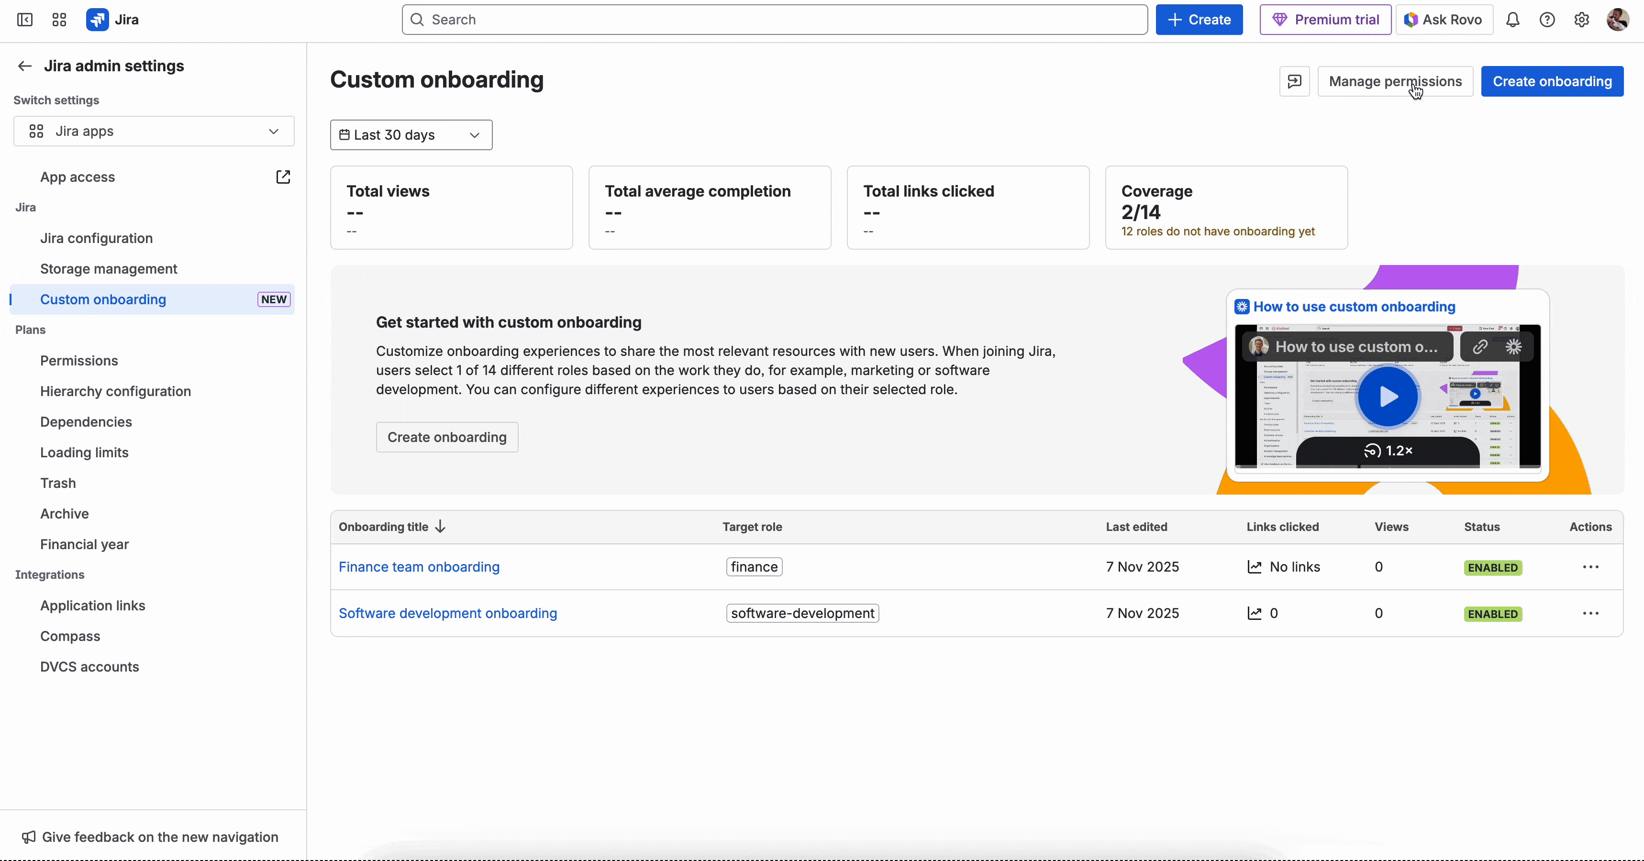Open the help question mark icon

(1547, 20)
